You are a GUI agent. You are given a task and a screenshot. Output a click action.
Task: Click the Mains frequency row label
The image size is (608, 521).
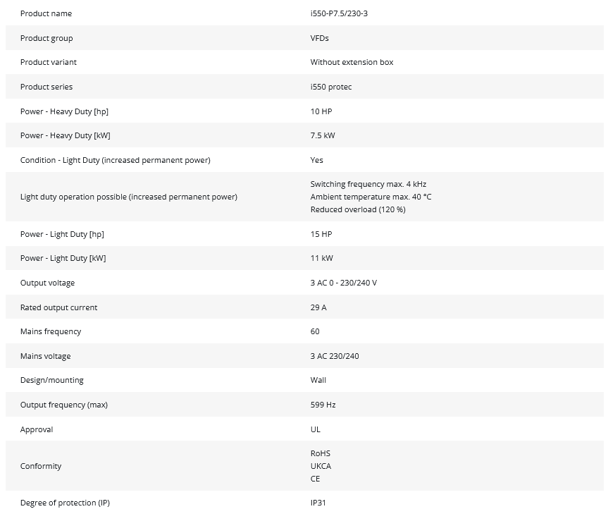point(51,331)
